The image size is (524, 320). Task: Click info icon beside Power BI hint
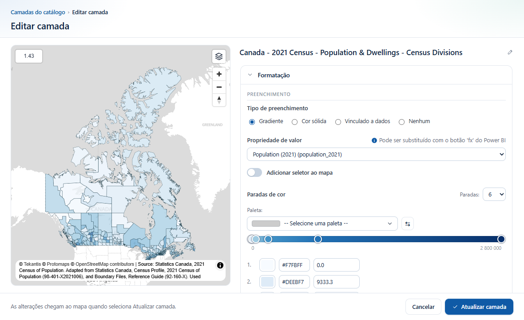pyautogui.click(x=374, y=140)
